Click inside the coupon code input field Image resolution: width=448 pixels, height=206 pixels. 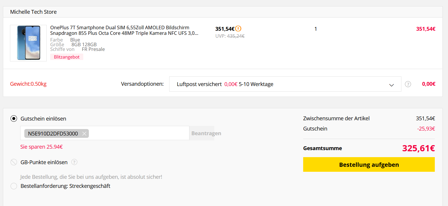click(105, 133)
